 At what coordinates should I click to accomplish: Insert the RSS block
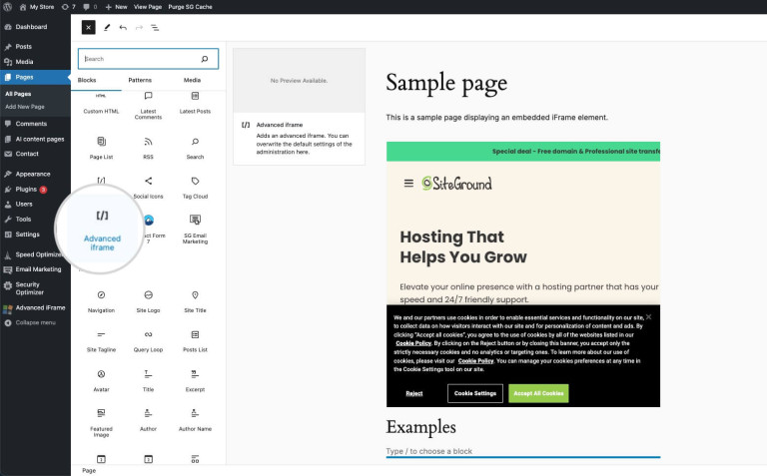pos(148,148)
